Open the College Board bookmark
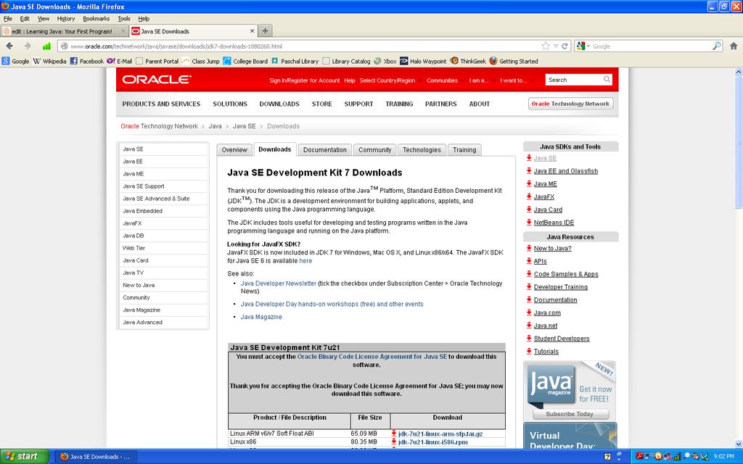The height and width of the screenshot is (464, 743). 245,61
